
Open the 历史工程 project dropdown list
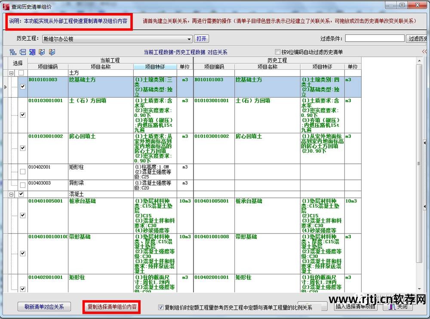pyautogui.click(x=189, y=39)
